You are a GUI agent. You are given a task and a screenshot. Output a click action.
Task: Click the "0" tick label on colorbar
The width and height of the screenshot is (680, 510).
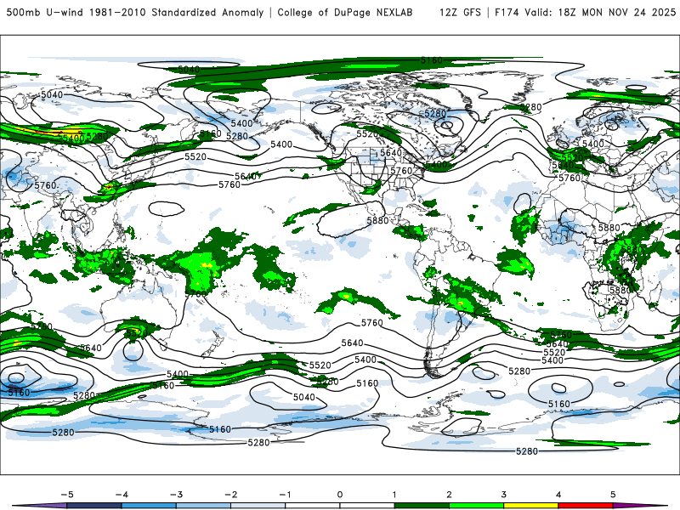[x=339, y=495]
